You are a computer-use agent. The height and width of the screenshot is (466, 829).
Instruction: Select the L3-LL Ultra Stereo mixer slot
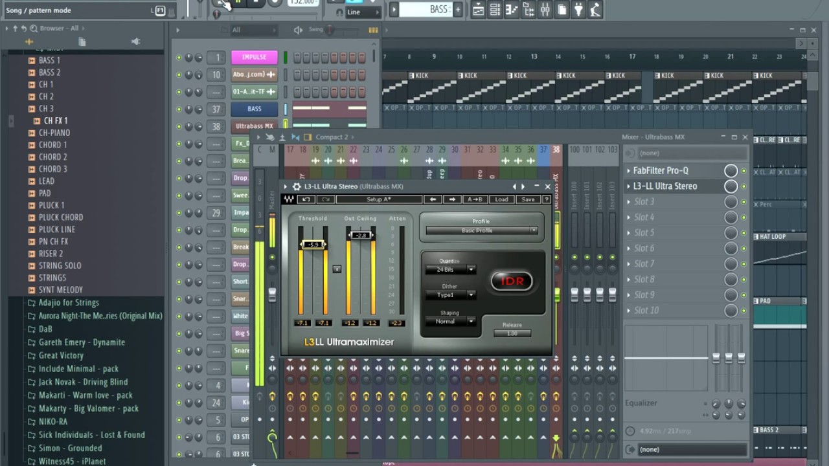(672, 186)
